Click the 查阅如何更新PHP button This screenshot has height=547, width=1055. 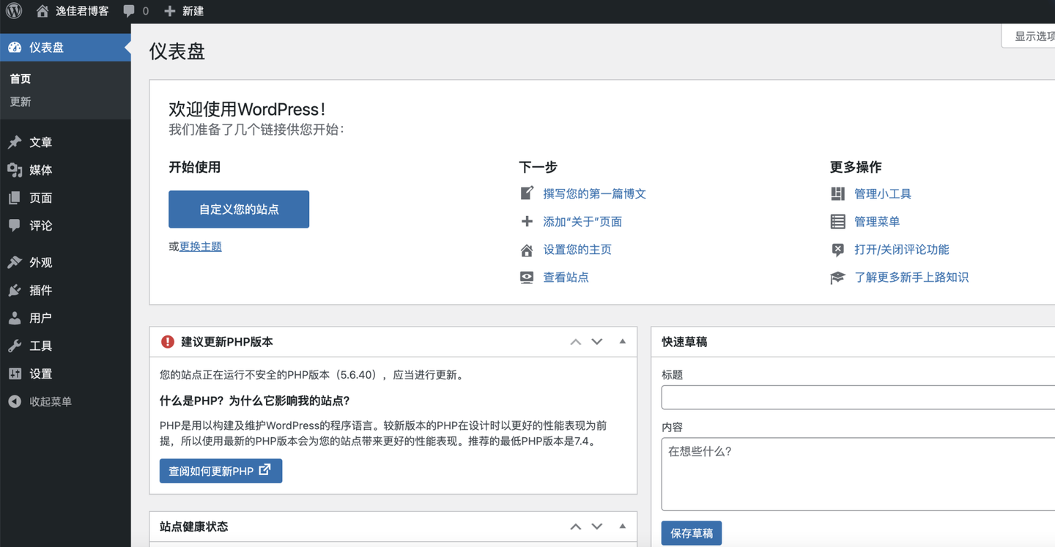(x=221, y=471)
